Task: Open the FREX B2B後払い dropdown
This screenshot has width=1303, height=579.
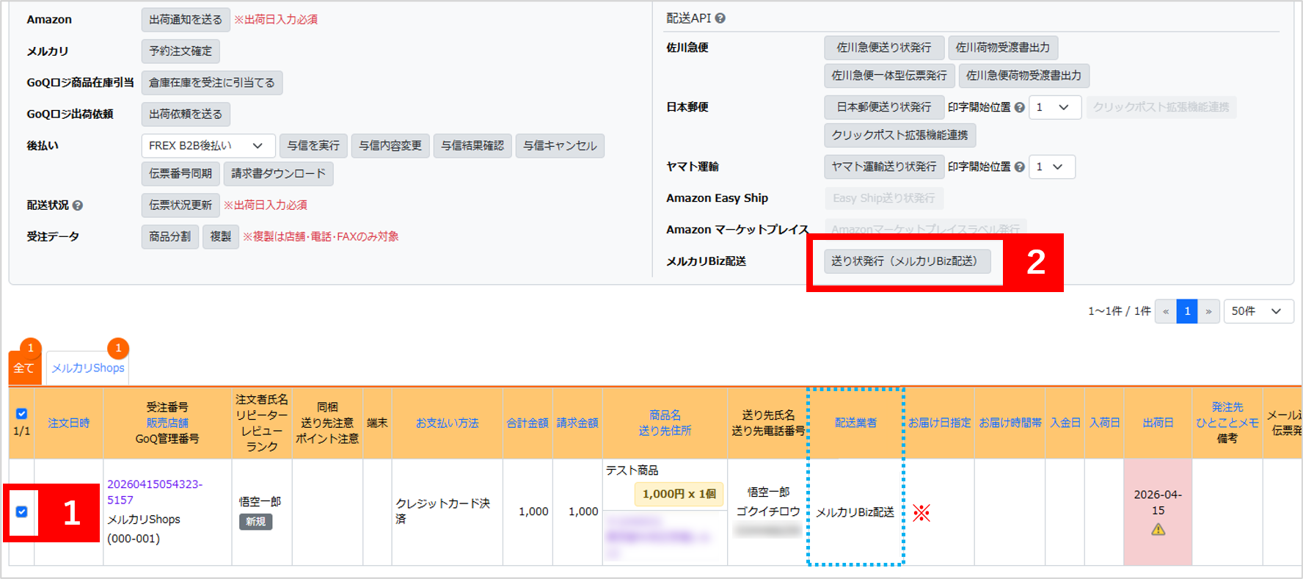Action: pyautogui.click(x=208, y=146)
